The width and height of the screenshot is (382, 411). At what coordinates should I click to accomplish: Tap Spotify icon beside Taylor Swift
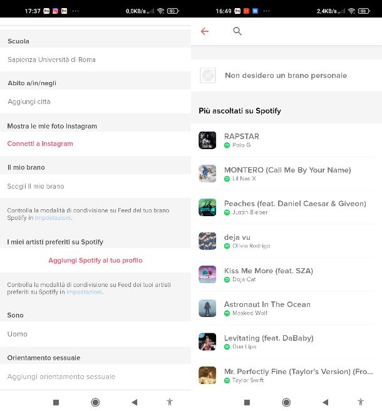[x=227, y=380]
